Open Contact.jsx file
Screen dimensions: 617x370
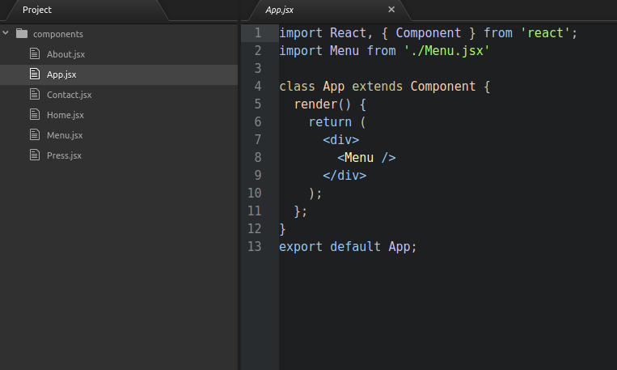(70, 95)
